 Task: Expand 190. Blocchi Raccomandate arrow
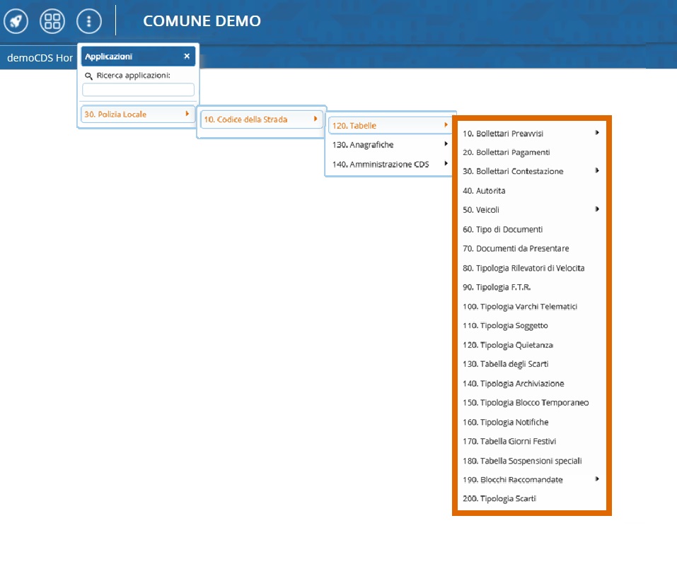coord(597,479)
